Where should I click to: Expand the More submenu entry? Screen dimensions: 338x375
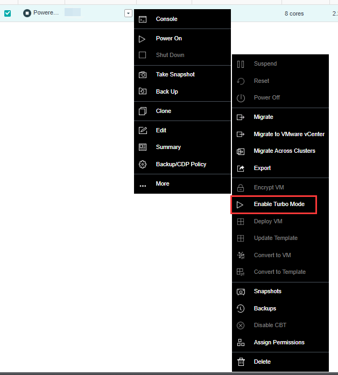[x=162, y=184]
